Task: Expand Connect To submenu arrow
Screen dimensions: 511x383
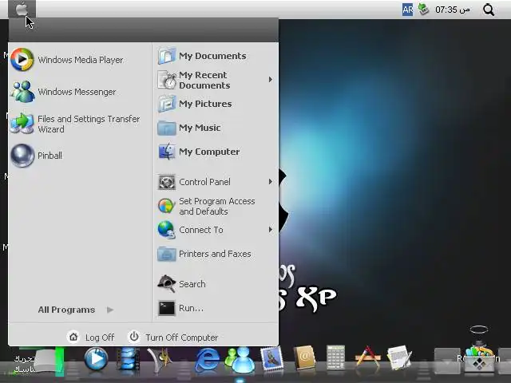Action: 271,230
